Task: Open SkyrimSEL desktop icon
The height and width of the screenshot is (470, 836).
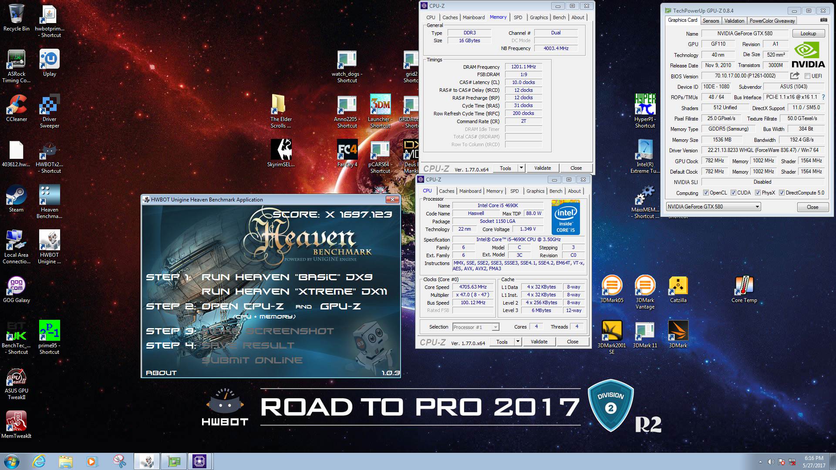Action: point(281,153)
